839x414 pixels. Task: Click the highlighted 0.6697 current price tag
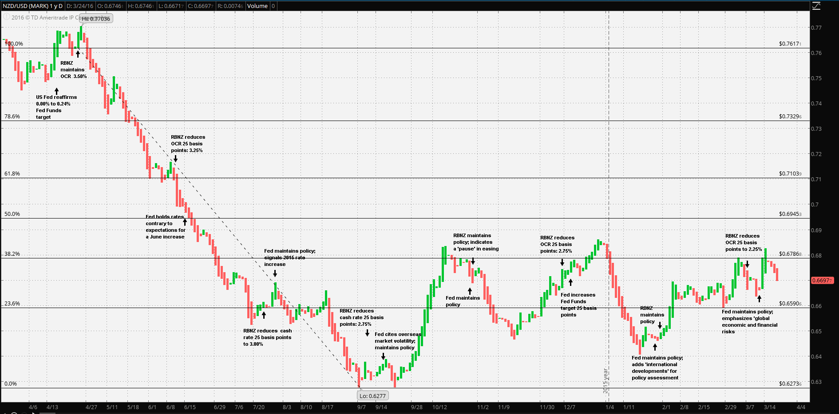[x=823, y=281]
